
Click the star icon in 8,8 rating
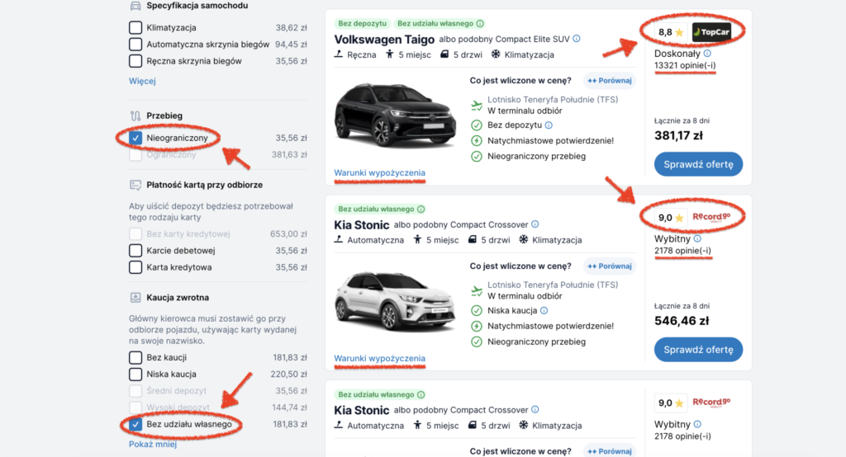click(x=679, y=32)
